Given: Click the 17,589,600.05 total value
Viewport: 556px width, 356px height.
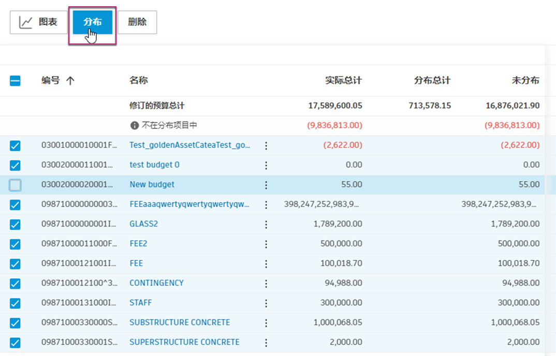Looking at the screenshot, I should point(335,106).
